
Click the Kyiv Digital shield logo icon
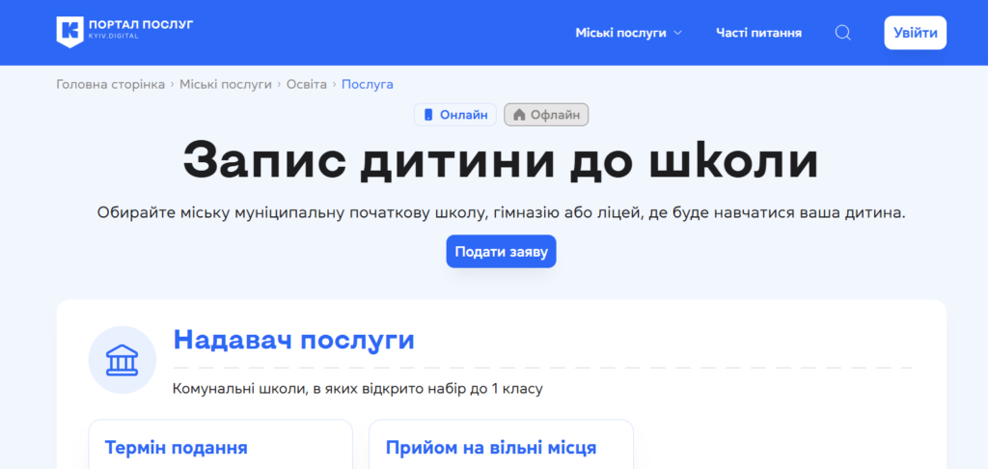(x=69, y=32)
